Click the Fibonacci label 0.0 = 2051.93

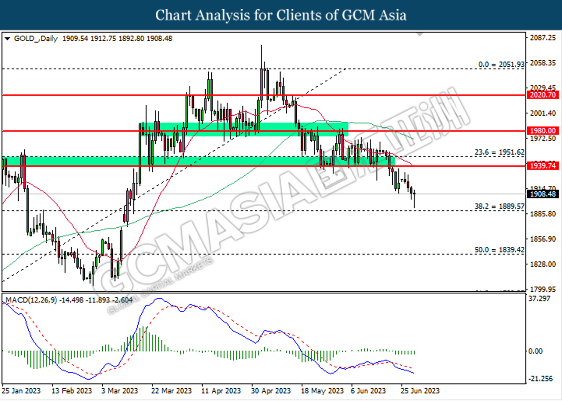coord(501,64)
